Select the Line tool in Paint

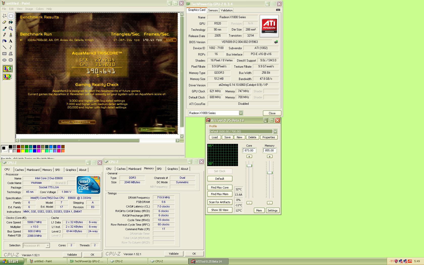[5, 47]
